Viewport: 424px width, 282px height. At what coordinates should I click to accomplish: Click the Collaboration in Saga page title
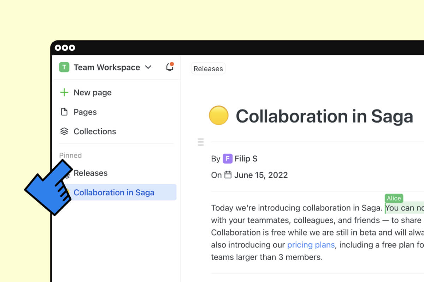coord(325,116)
